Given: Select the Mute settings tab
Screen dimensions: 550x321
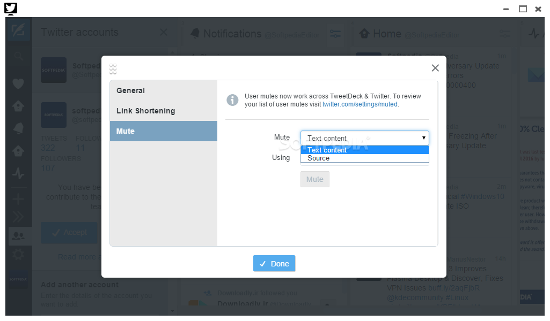Looking at the screenshot, I should [164, 131].
